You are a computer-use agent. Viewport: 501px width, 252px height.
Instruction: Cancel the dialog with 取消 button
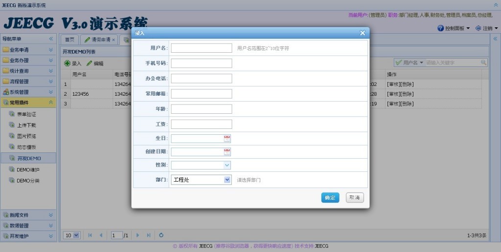click(355, 197)
